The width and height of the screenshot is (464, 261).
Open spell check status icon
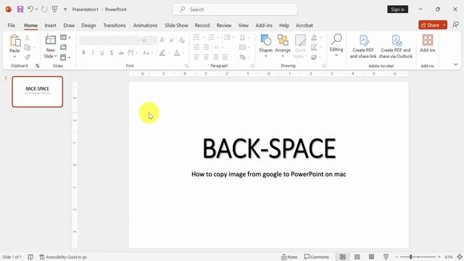(x=30, y=257)
